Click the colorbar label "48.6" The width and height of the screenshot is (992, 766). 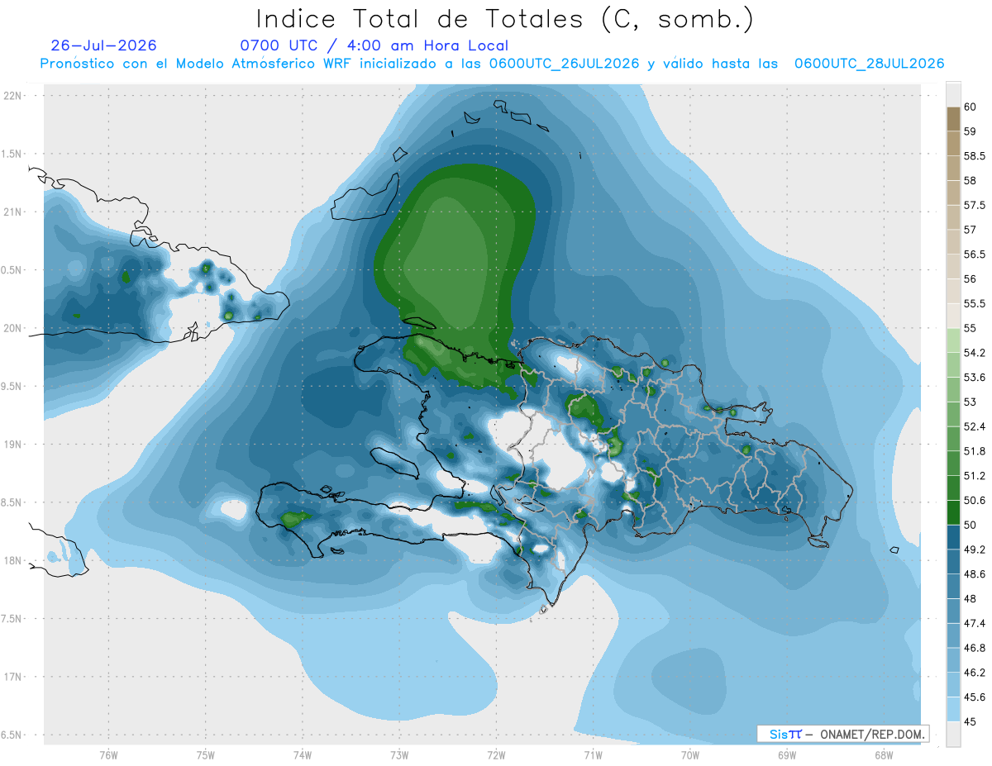click(975, 573)
